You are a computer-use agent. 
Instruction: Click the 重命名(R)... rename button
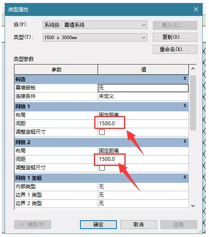[x=175, y=49]
